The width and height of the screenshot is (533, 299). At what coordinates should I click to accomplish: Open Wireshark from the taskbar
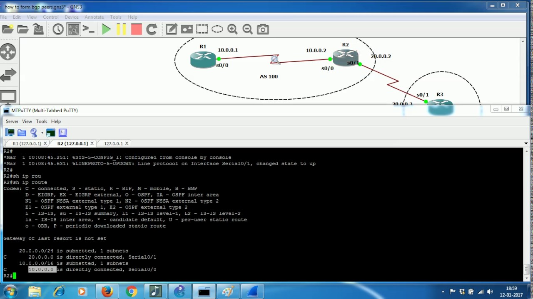click(x=252, y=292)
